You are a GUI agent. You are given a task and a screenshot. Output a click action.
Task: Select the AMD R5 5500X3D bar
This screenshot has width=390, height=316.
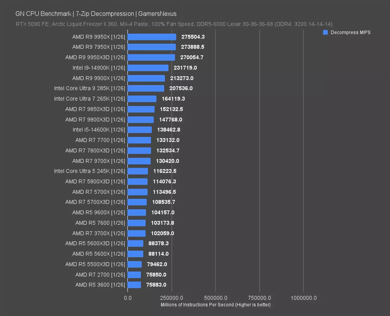click(x=134, y=264)
